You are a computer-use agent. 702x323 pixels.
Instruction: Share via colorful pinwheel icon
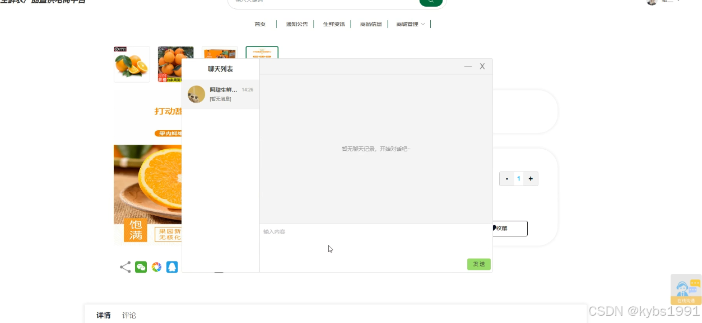click(x=157, y=267)
